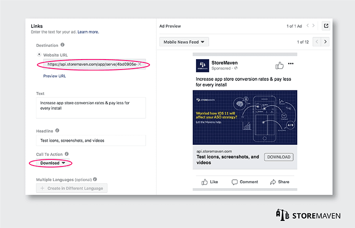Edit the Headline input field
355x228 pixels.
pos(91,140)
